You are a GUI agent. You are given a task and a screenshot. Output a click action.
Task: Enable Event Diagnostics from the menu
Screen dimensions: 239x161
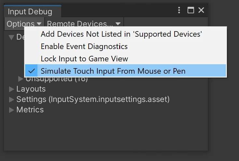pyautogui.click(x=84, y=46)
